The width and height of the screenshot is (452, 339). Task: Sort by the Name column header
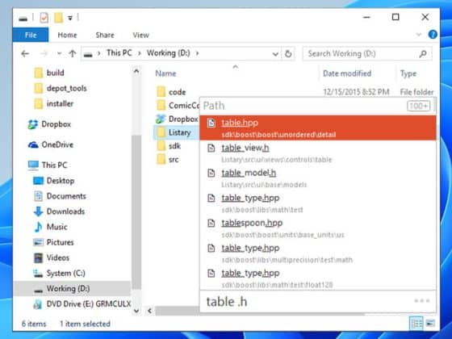pyautogui.click(x=165, y=73)
